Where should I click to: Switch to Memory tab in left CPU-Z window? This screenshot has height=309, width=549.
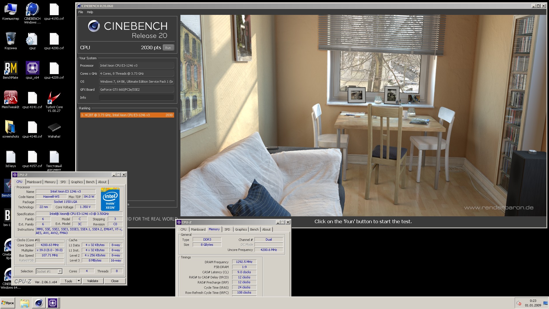50,182
